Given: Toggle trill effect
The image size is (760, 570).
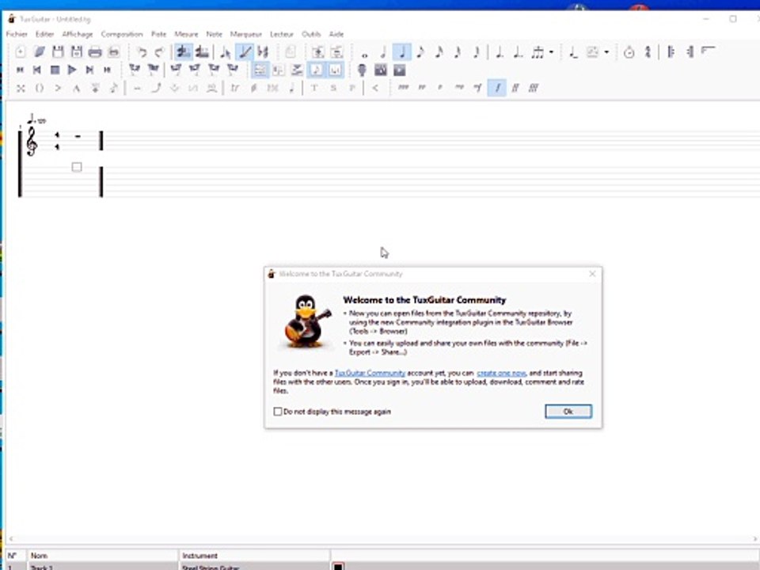Looking at the screenshot, I should [x=235, y=88].
